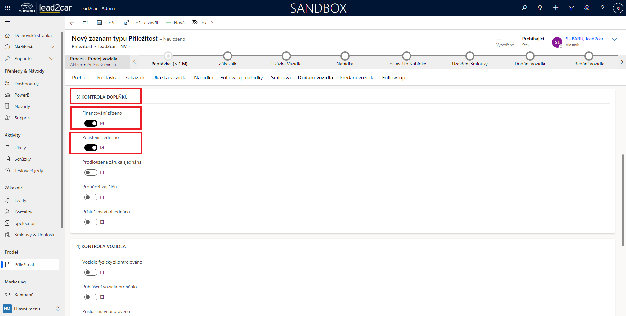Click the advanced filter funnel icon
626x316 pixels.
[x=571, y=8]
